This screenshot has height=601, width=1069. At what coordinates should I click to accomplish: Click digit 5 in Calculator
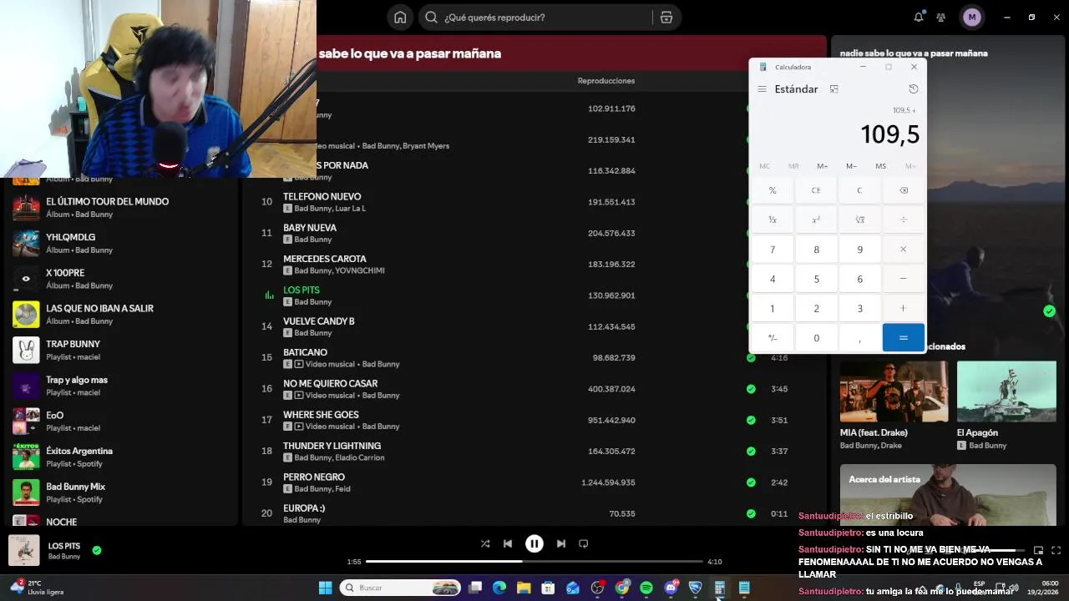point(816,279)
